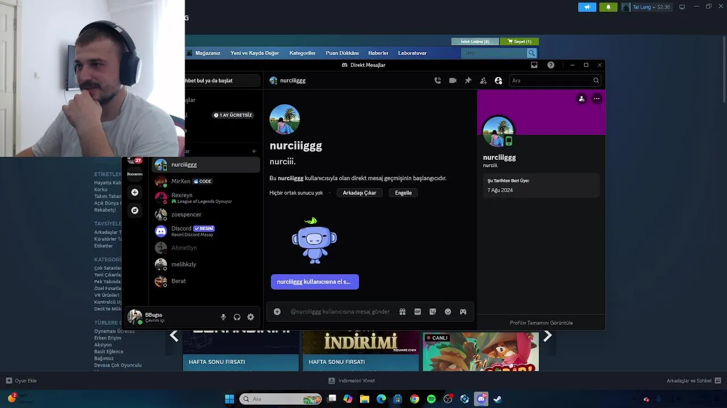Screen dimensions: 727x408
Task: Mute the microphone in Discord user panel
Action: pos(223,317)
